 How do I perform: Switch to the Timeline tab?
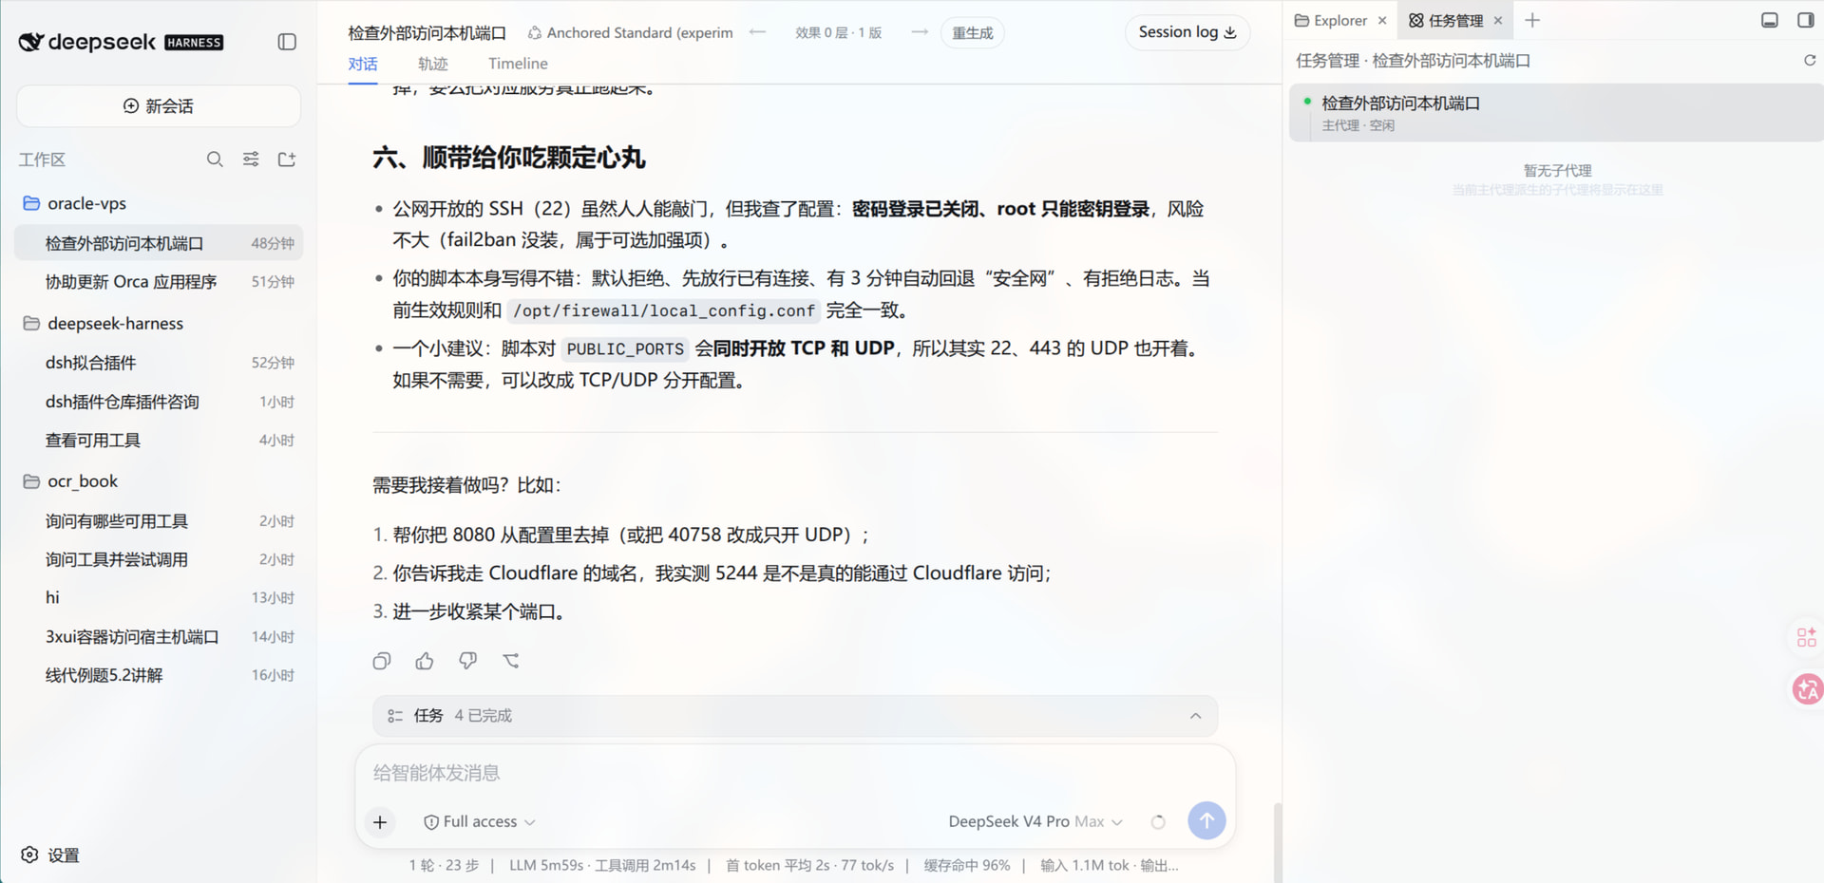(x=518, y=64)
